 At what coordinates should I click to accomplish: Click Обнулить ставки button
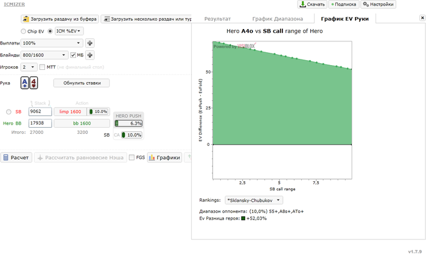[82, 83]
